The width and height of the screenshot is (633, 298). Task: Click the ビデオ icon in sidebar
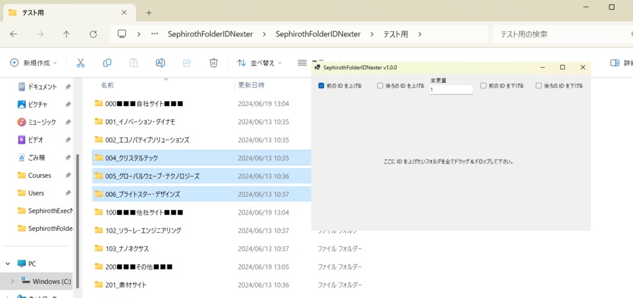pyautogui.click(x=22, y=139)
